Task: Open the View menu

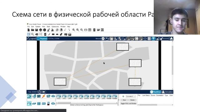Action: pos(43,27)
